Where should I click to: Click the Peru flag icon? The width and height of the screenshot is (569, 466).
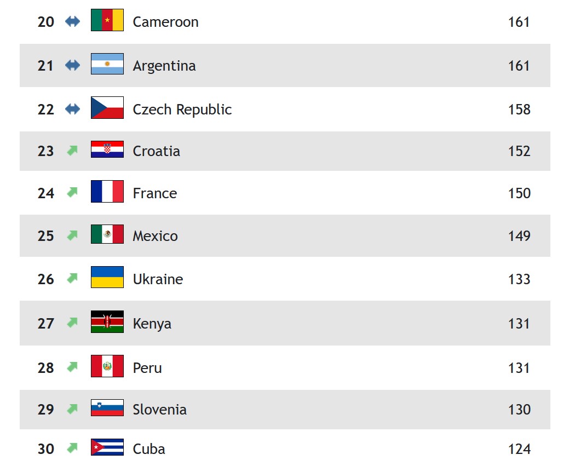(107, 366)
